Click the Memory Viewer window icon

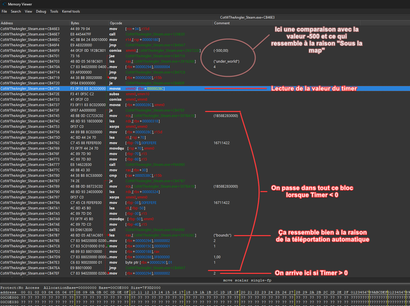[4, 4]
